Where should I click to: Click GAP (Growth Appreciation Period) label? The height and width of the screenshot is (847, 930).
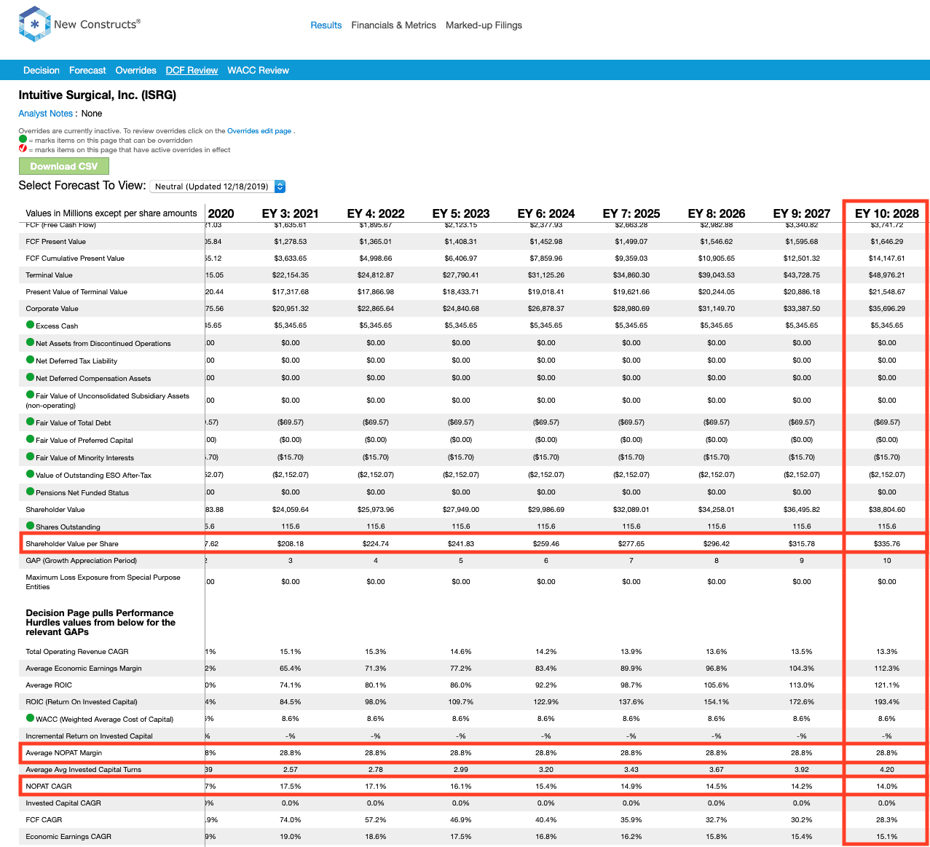(82, 561)
